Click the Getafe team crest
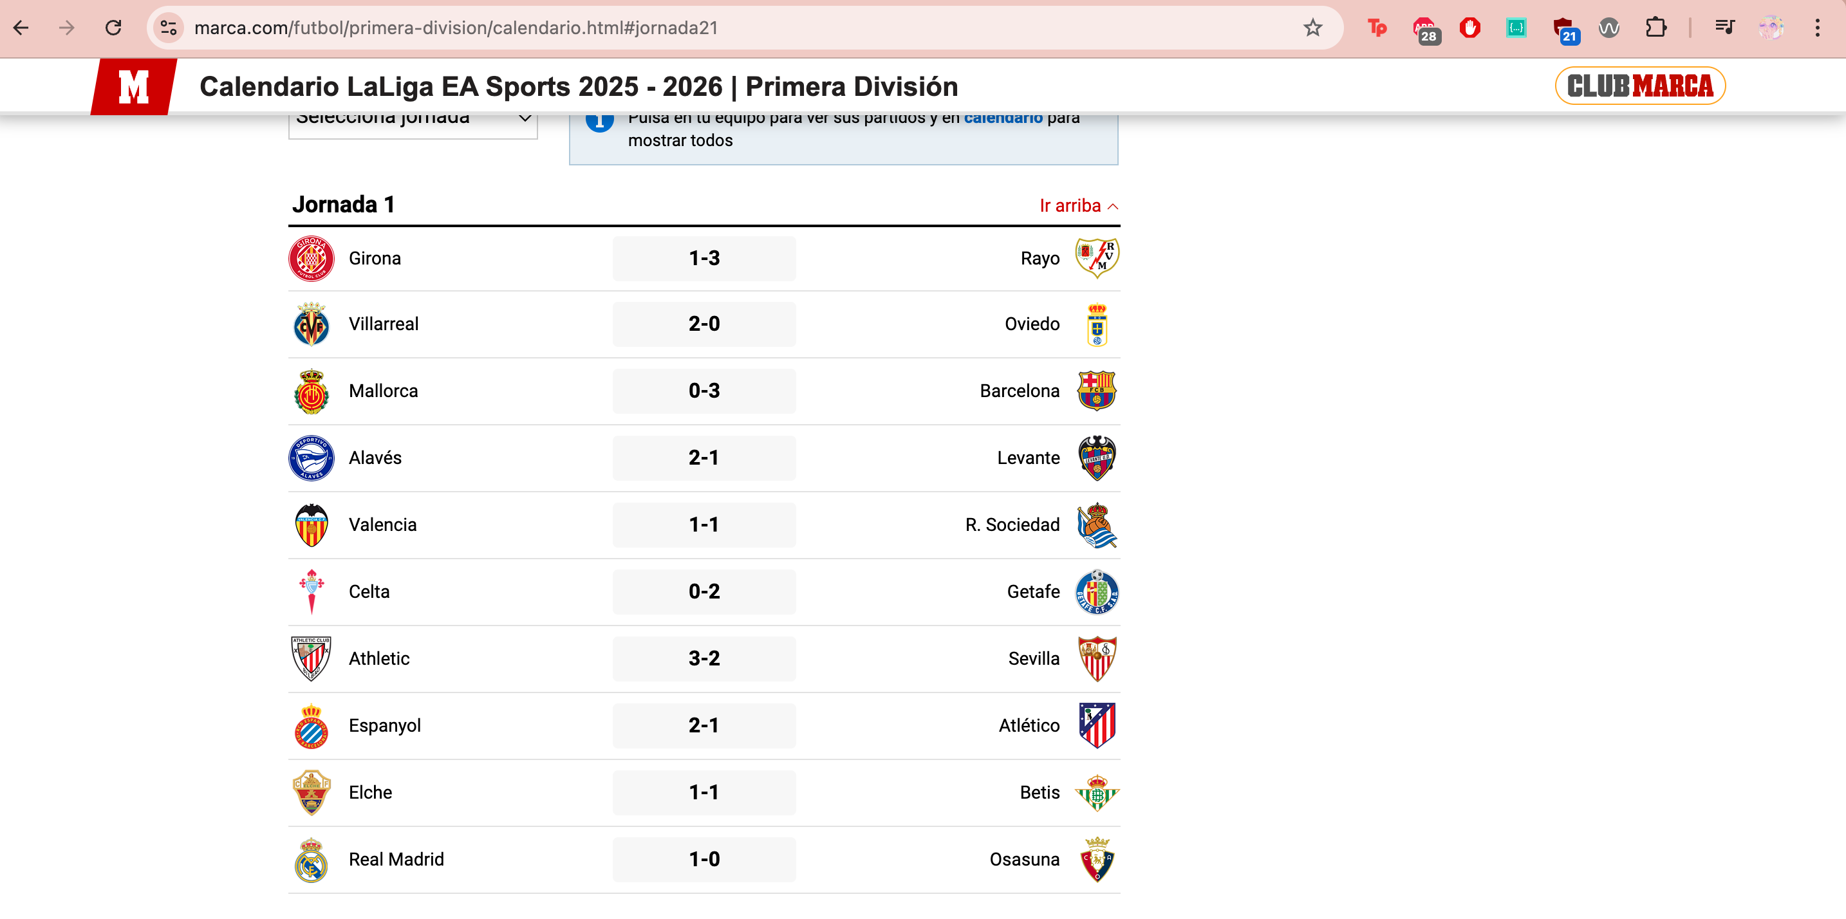 click(1096, 591)
